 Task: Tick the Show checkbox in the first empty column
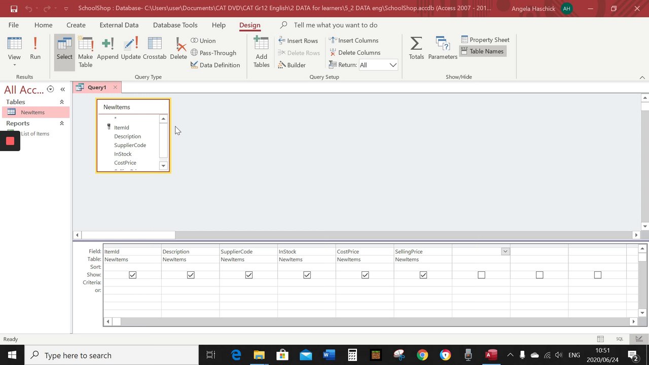pos(481,275)
